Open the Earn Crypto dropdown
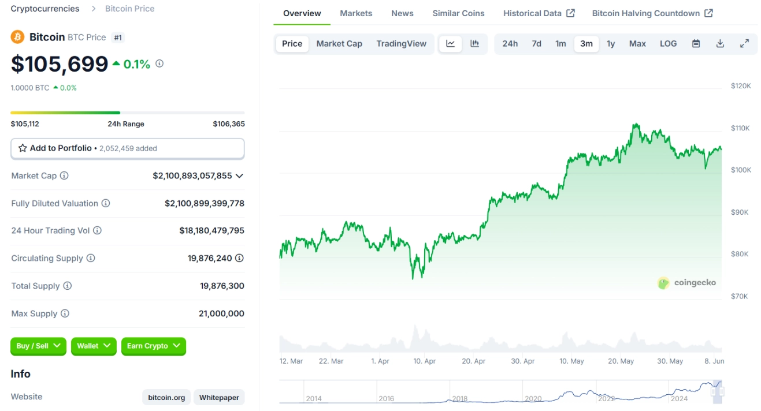The width and height of the screenshot is (761, 411). pos(154,346)
